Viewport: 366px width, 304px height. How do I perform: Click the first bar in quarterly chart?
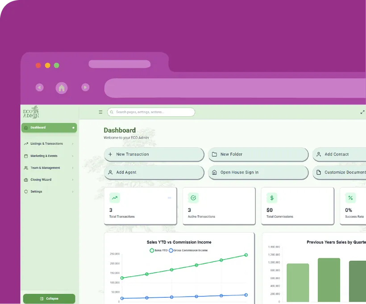(298, 283)
